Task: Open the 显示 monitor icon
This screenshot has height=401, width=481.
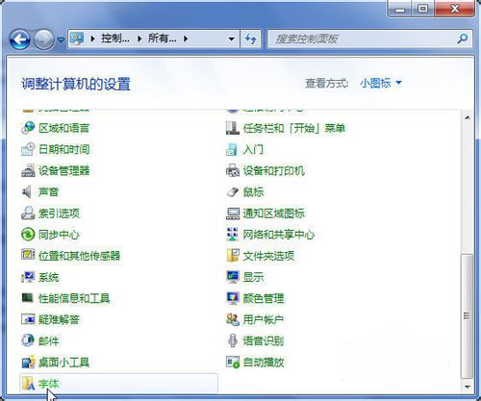Action: coord(233,277)
